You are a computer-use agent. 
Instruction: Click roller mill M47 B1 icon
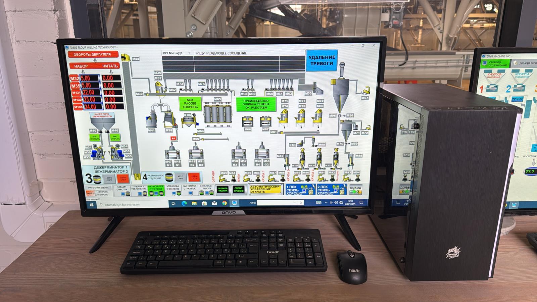[x=172, y=150]
